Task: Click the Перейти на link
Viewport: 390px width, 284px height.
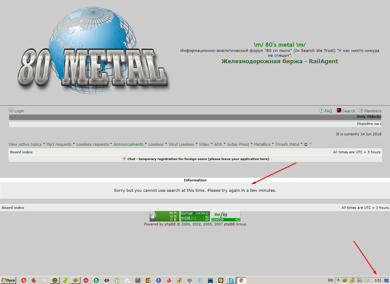Action: coord(369,124)
